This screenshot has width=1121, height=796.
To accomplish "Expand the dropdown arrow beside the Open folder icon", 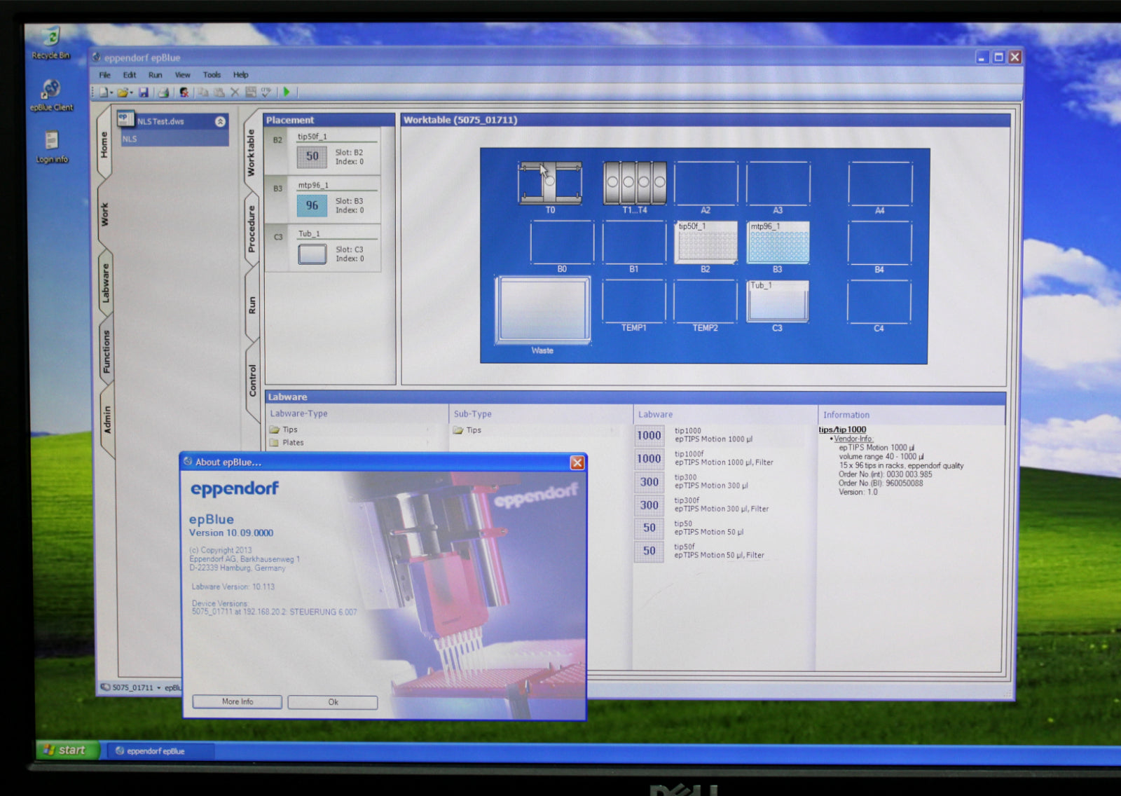I will (132, 92).
